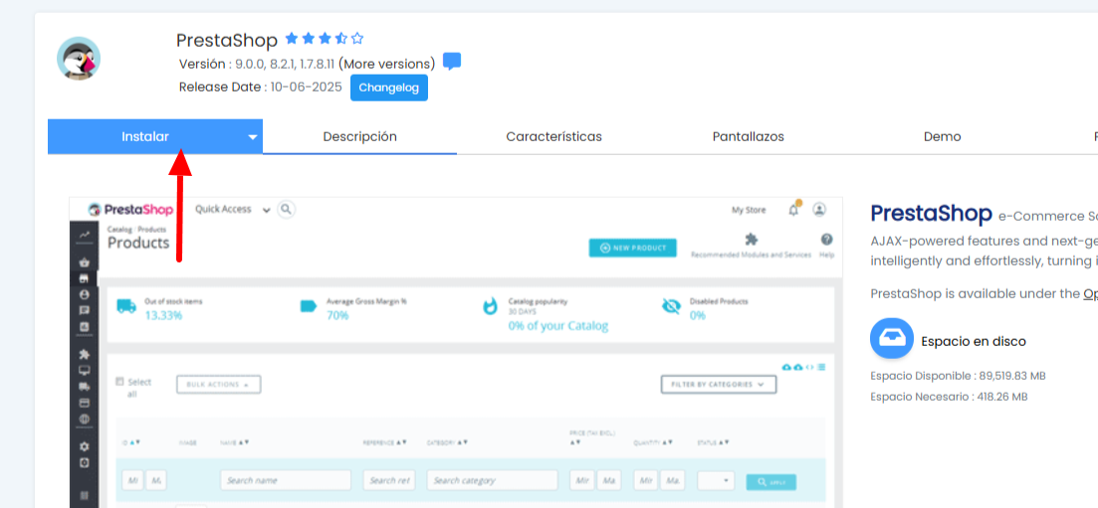
Task: Click the Versión 9.0.0, 8.2.1, 1.7.8.11 text
Action: point(256,64)
